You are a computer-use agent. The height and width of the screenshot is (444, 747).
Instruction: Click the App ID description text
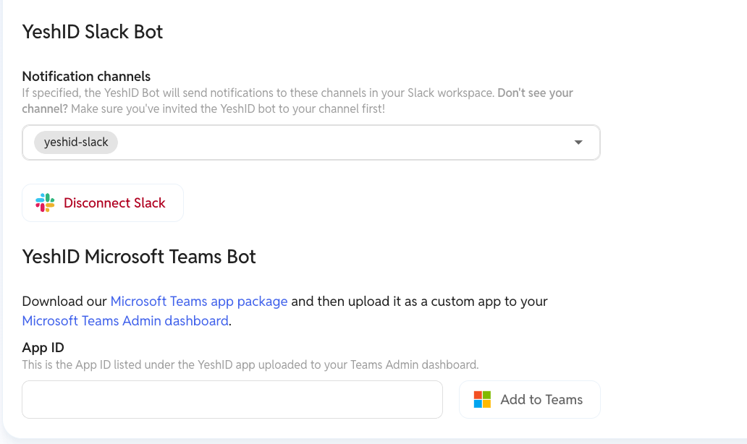[x=250, y=365]
